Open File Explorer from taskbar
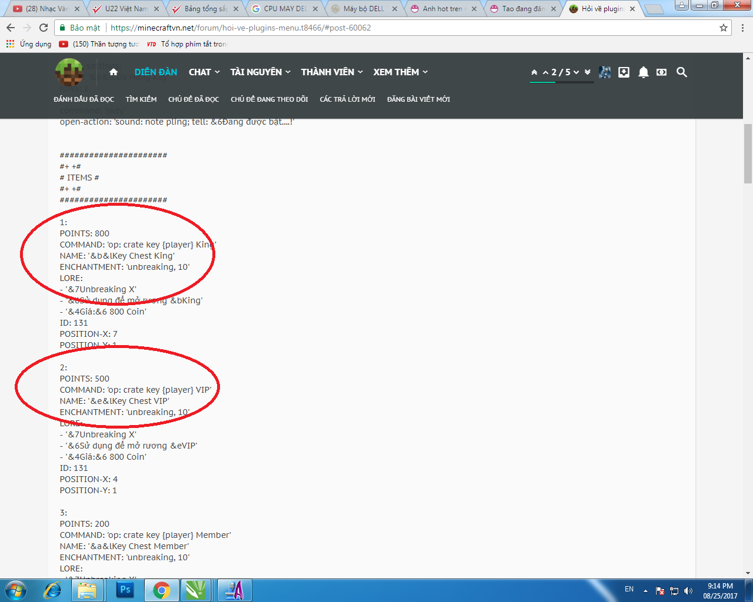The width and height of the screenshot is (753, 602). click(87, 590)
